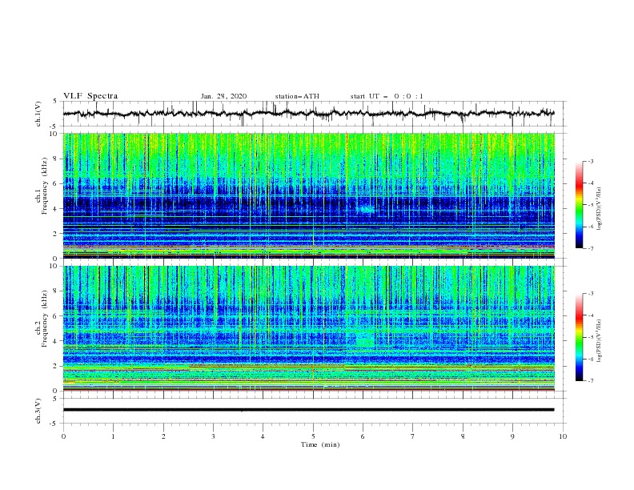Viewport: 634px width, 490px height.
Task: Click the time-axis tick label "9"
Action: (x=512, y=436)
